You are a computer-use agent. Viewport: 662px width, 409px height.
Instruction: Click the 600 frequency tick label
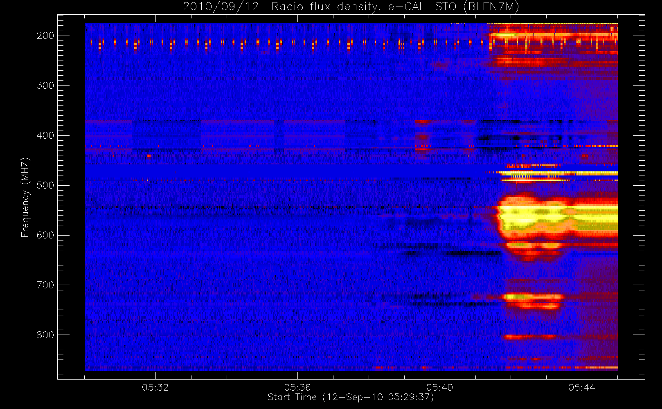pyautogui.click(x=45, y=235)
